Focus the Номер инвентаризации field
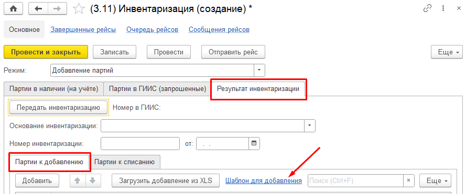 140,143
